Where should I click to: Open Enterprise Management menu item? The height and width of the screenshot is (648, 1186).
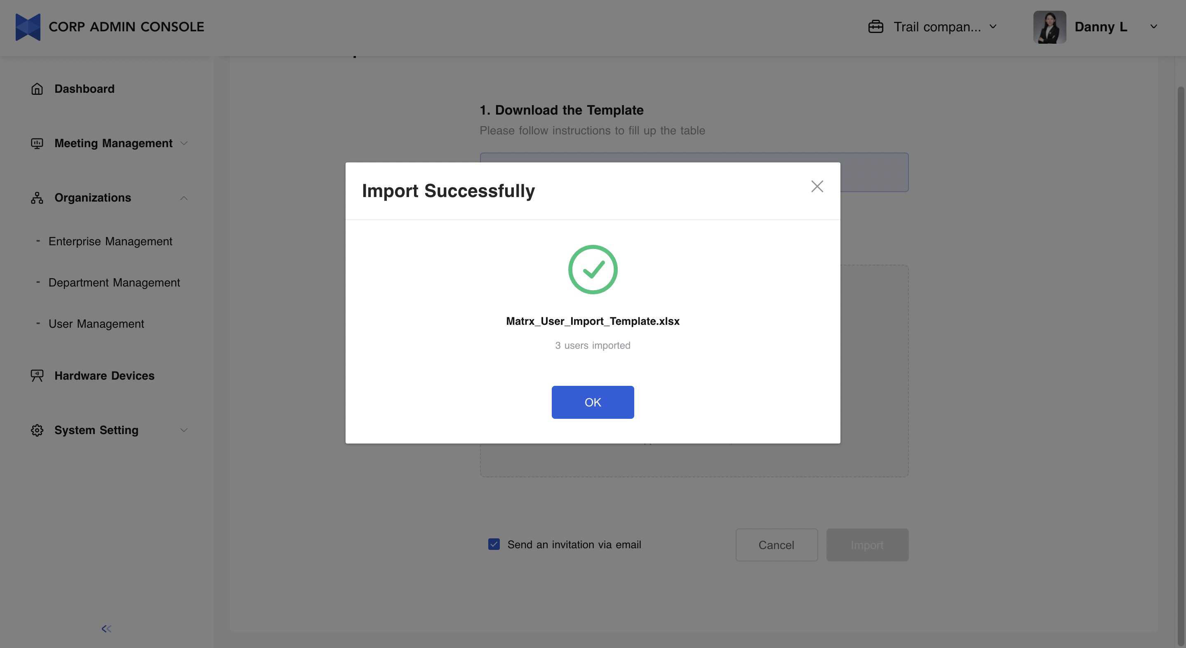pyautogui.click(x=110, y=241)
